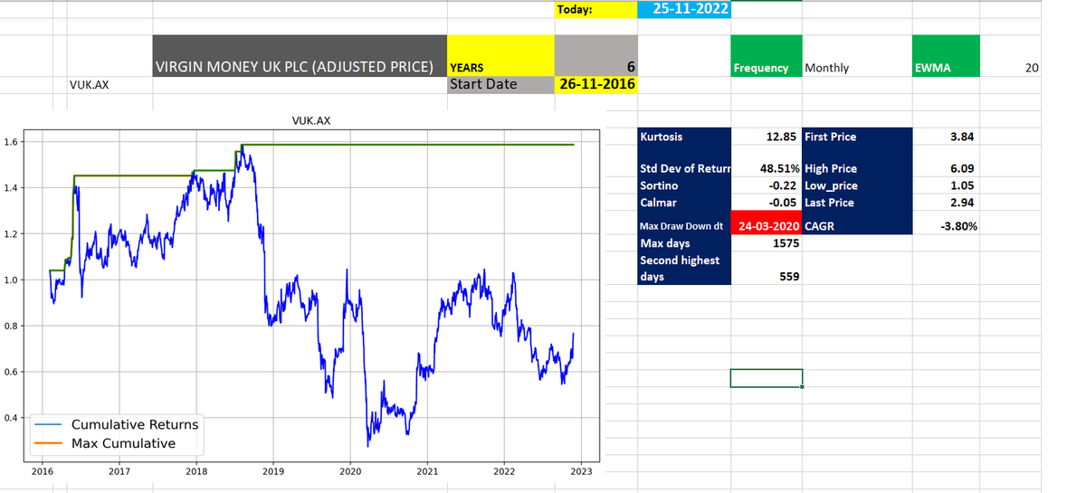The image size is (1086, 493).
Task: Select the Max Draw Down dt label
Action: pos(684,226)
